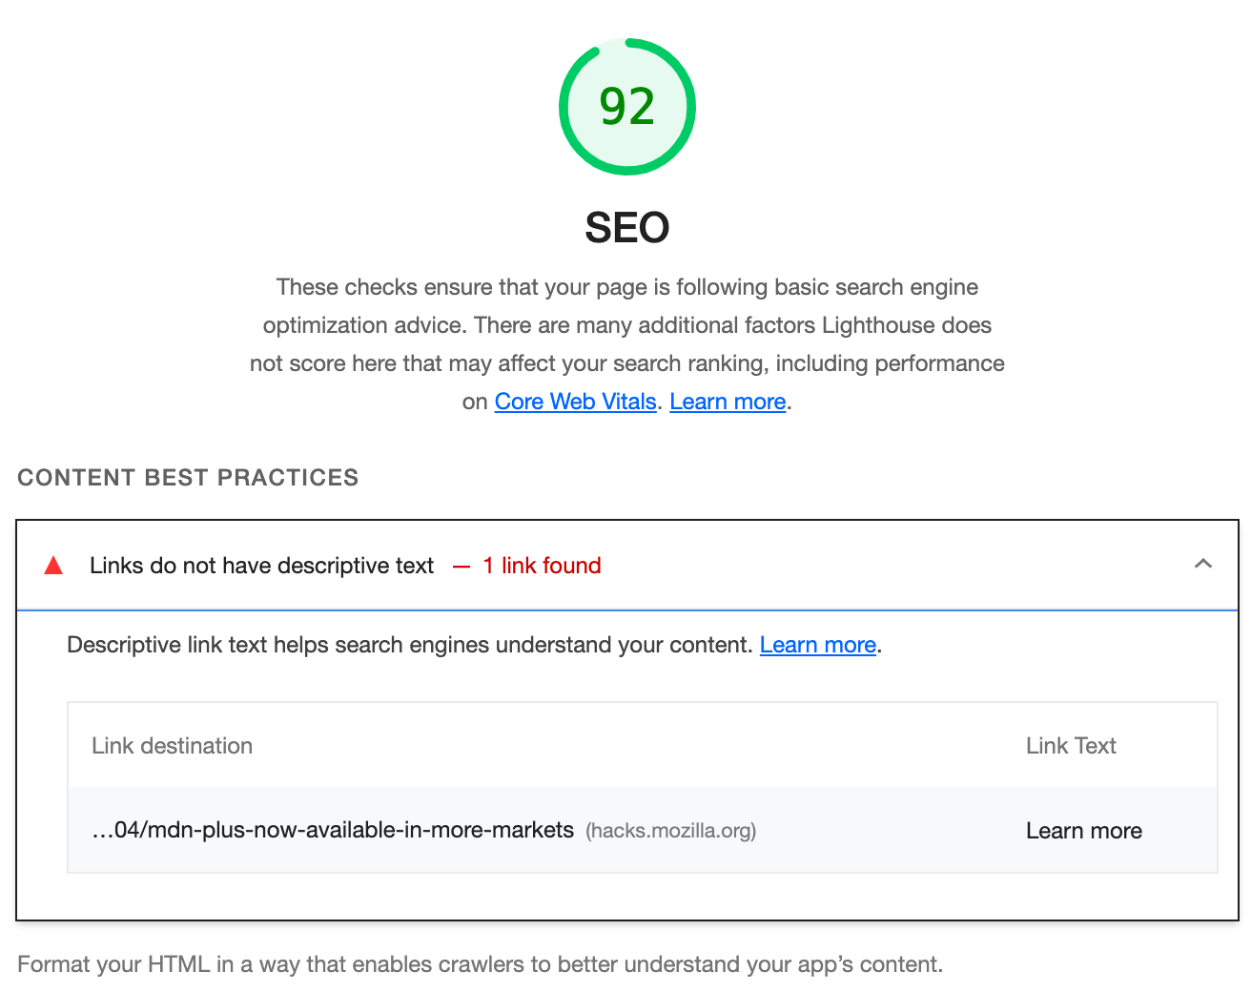Click the Content Best Practices group heading
The height and width of the screenshot is (992, 1251).
tap(188, 478)
